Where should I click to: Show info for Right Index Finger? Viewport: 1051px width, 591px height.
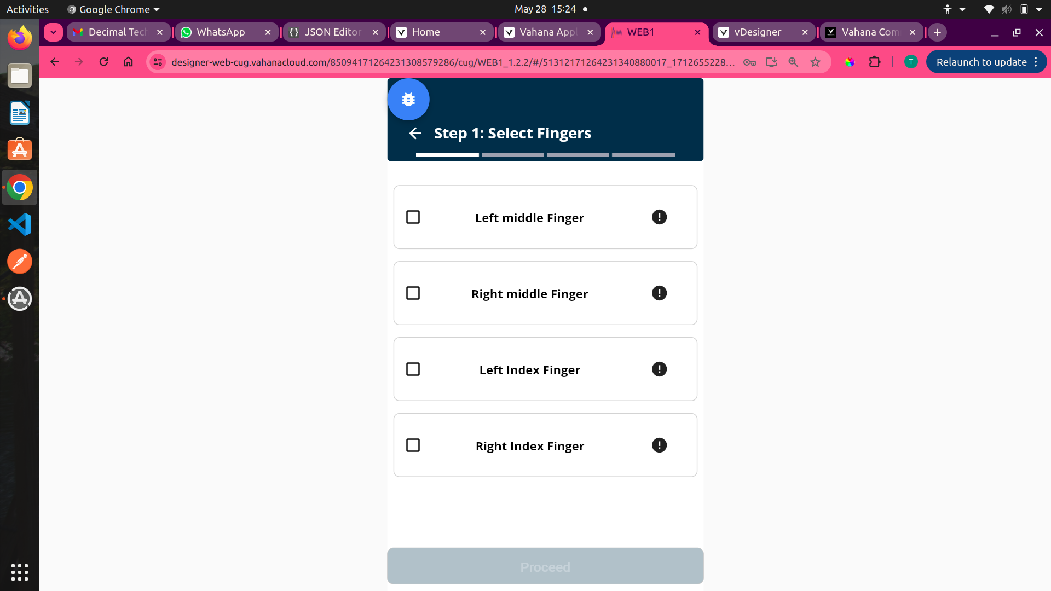[659, 445]
